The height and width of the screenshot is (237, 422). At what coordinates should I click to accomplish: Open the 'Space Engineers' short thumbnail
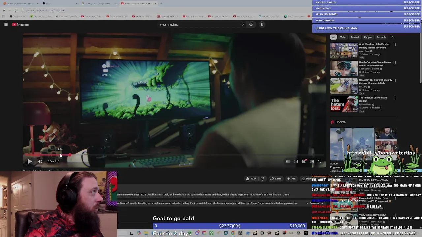coord(341,144)
